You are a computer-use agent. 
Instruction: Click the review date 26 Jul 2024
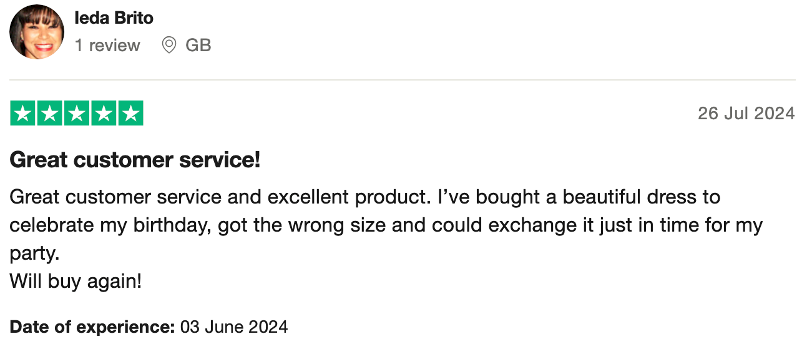[746, 114]
